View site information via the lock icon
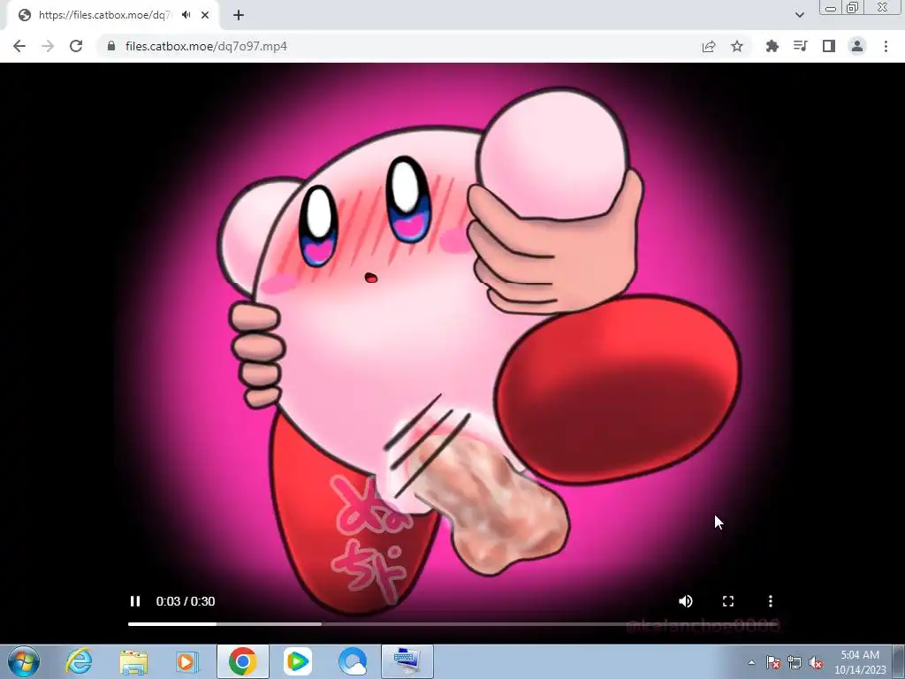 coord(110,46)
